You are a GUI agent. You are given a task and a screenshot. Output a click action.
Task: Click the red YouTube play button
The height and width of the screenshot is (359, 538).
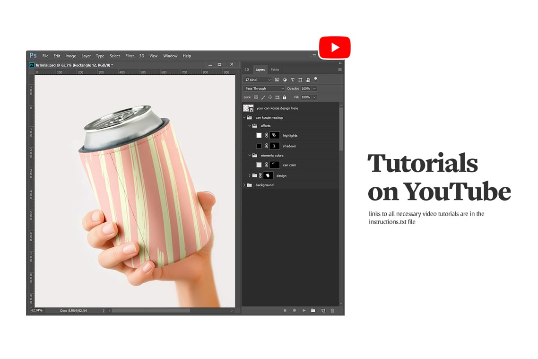click(x=335, y=47)
